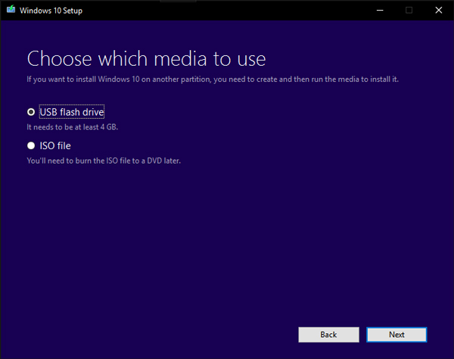The width and height of the screenshot is (454, 359).
Task: Close the Windows 10 Setup window
Action: pyautogui.click(x=440, y=10)
